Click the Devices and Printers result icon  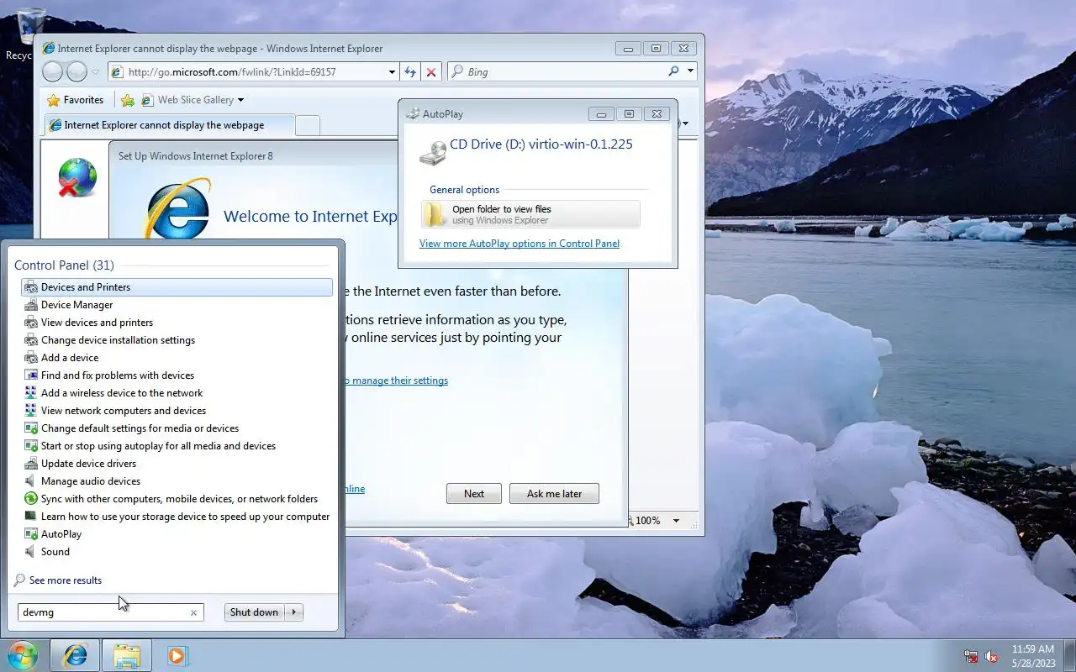[31, 287]
